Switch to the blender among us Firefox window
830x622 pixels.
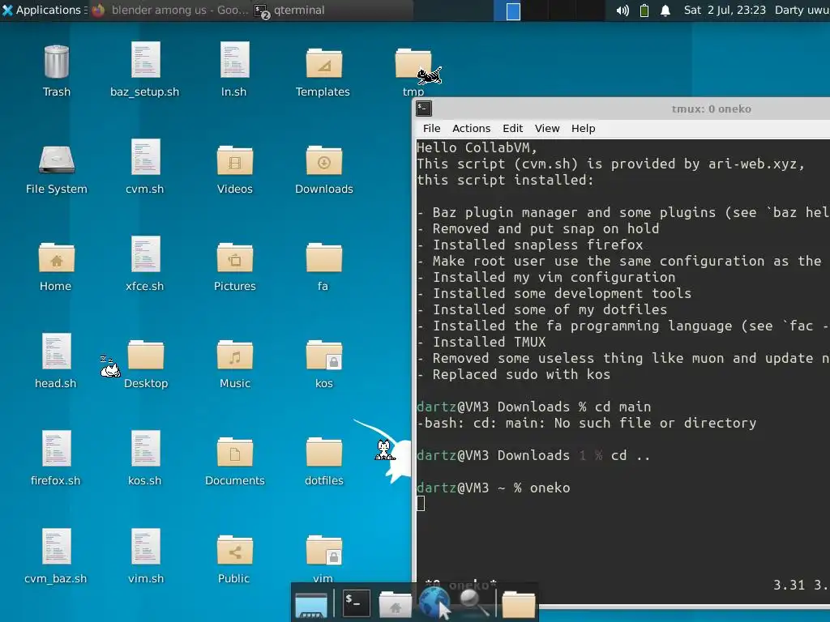point(169,10)
